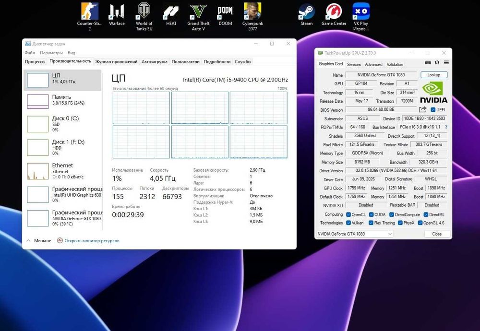Select the Cyberpunk 2077 desktop icon

252,17
